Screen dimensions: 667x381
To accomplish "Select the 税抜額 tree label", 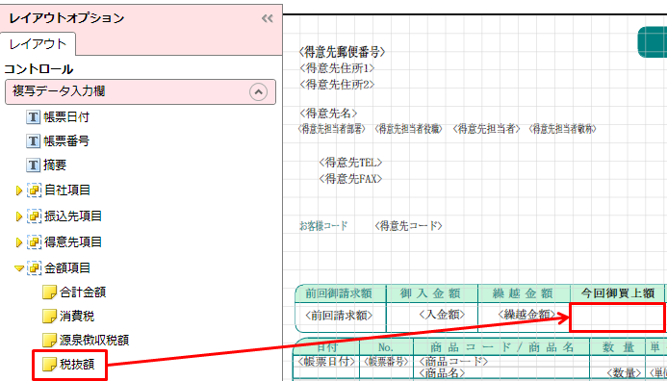I will click(77, 365).
